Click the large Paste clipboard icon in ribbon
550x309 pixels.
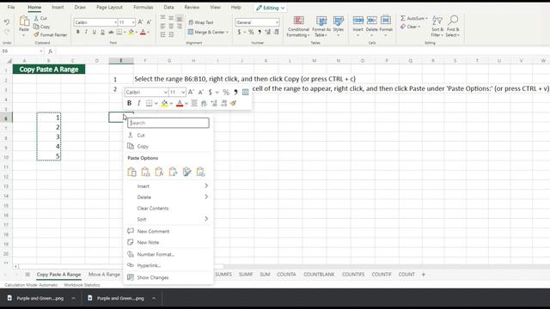coord(24,21)
